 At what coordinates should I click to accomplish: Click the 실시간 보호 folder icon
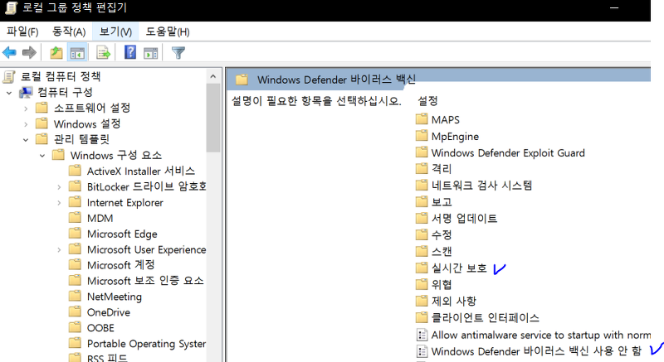[422, 268]
